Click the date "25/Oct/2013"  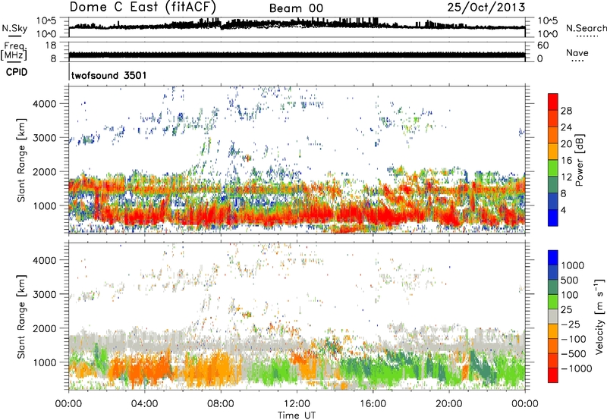click(x=486, y=8)
